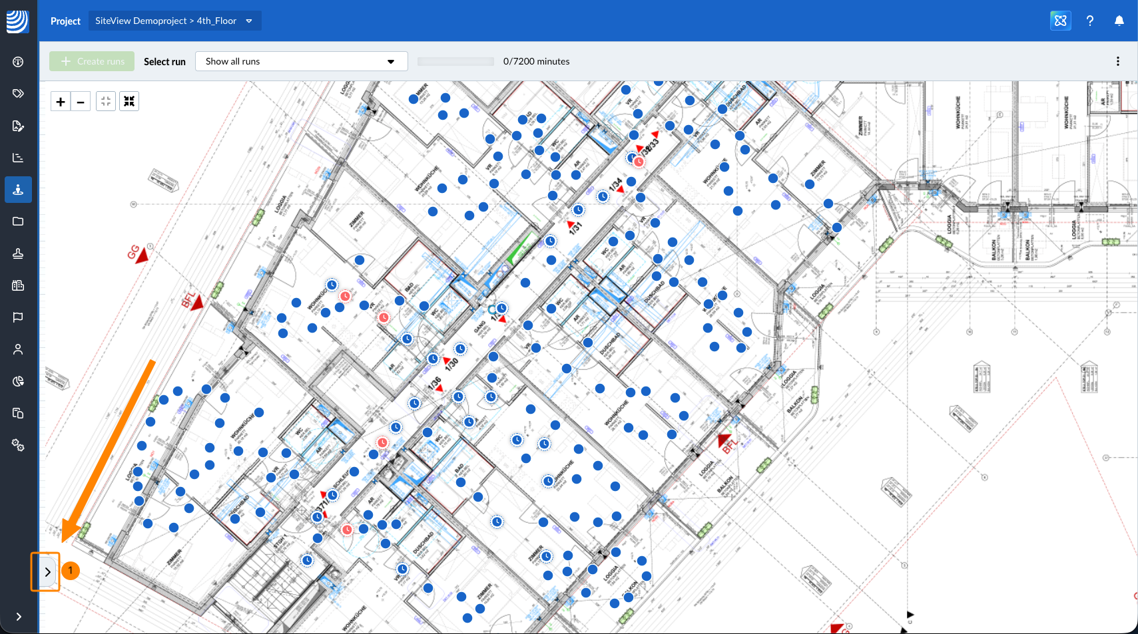Open the flag icon in sidebar

[x=18, y=317]
